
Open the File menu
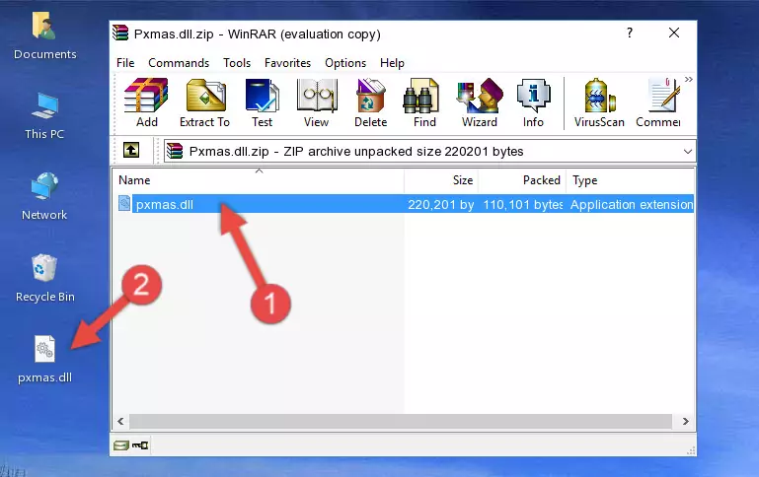pyautogui.click(x=125, y=63)
